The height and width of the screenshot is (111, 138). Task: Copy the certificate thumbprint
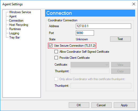tap(121, 71)
